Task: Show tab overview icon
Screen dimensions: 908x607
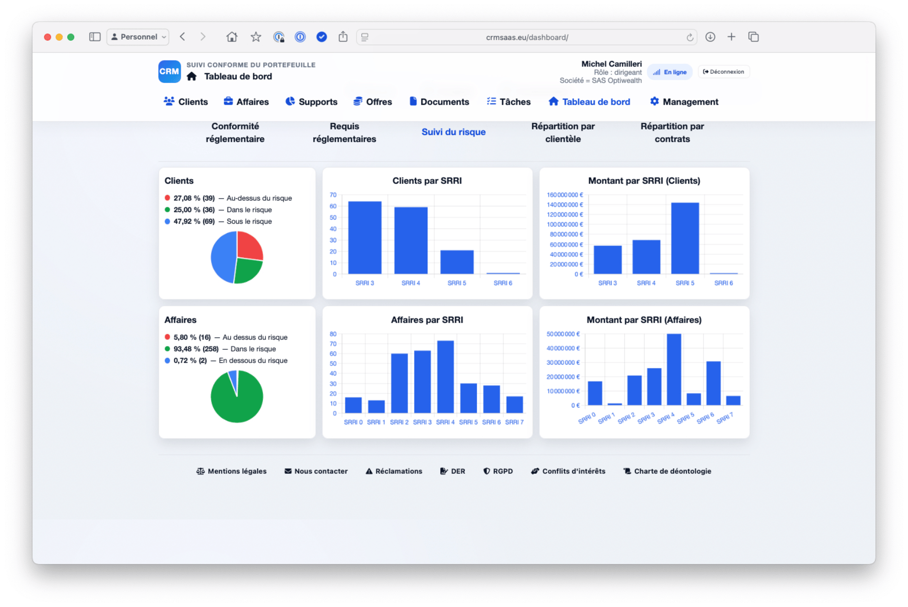Action: tap(753, 37)
